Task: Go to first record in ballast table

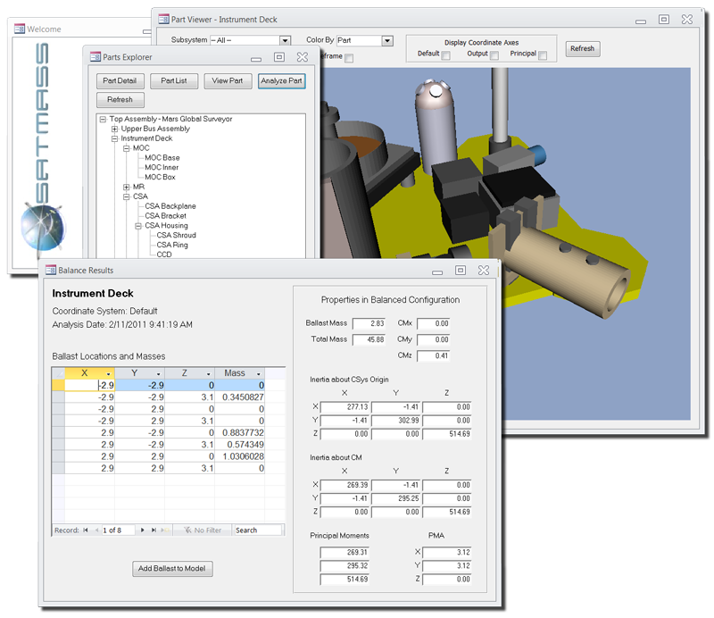Action: pos(86,530)
